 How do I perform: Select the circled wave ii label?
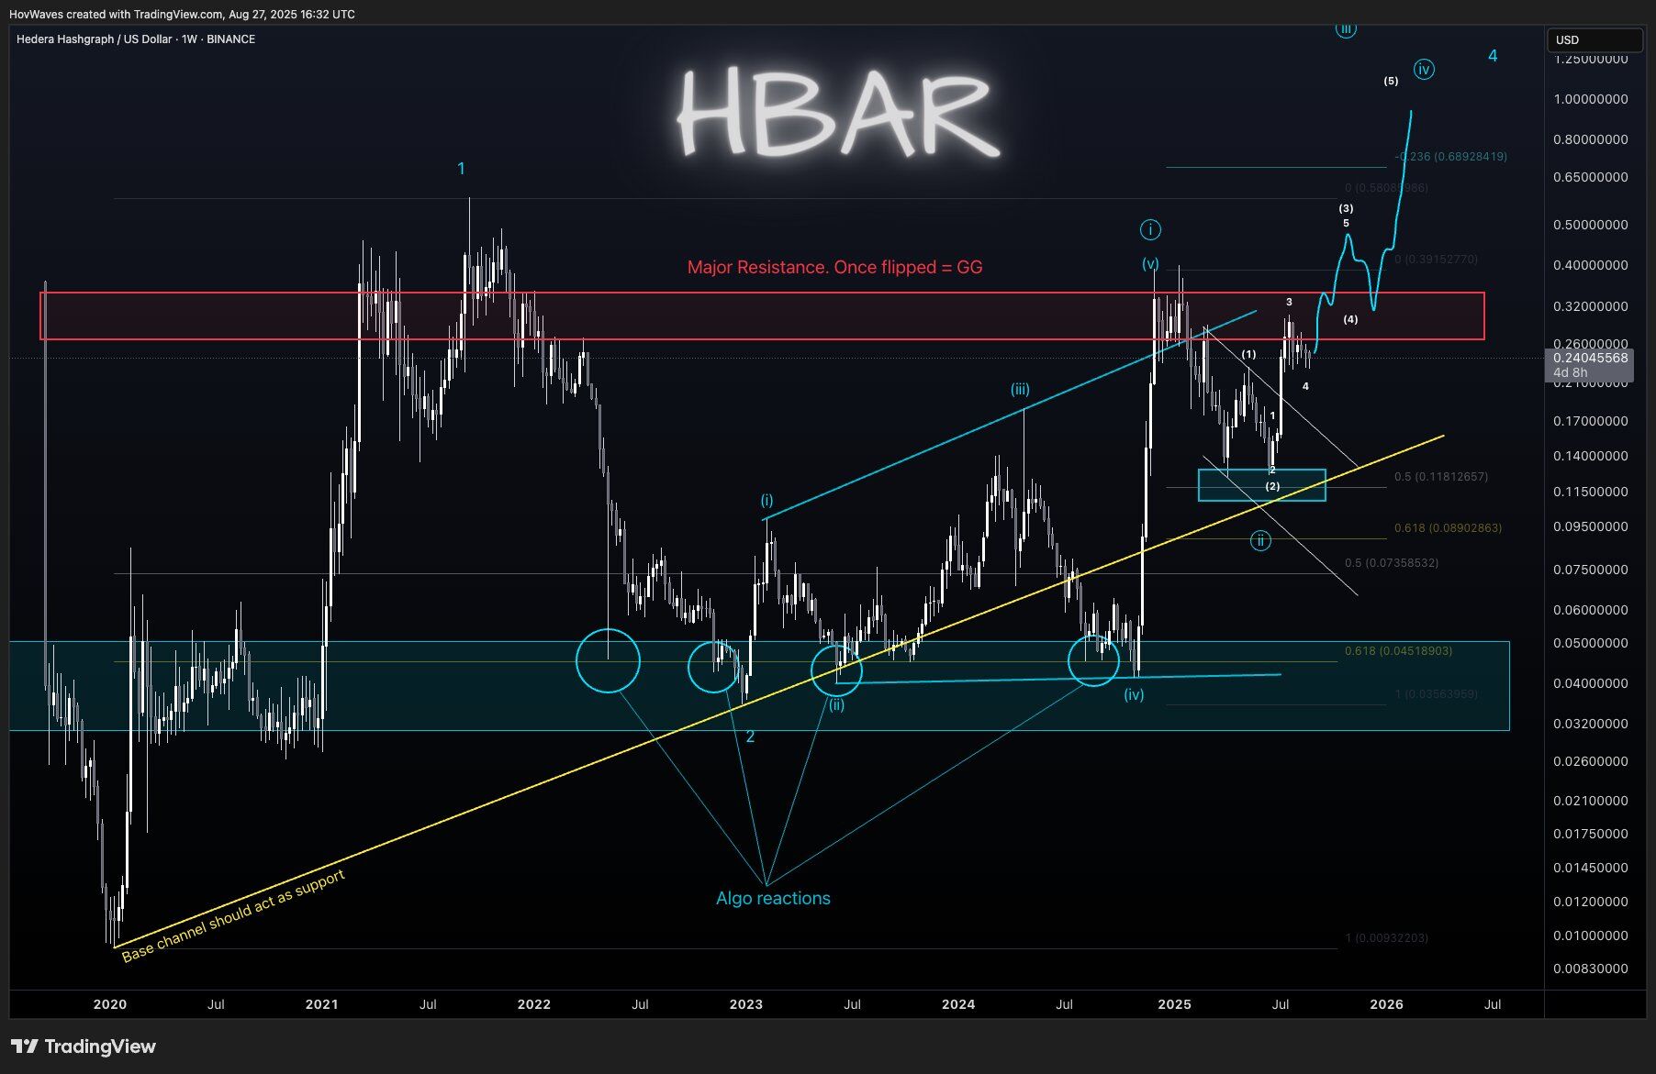point(1260,541)
